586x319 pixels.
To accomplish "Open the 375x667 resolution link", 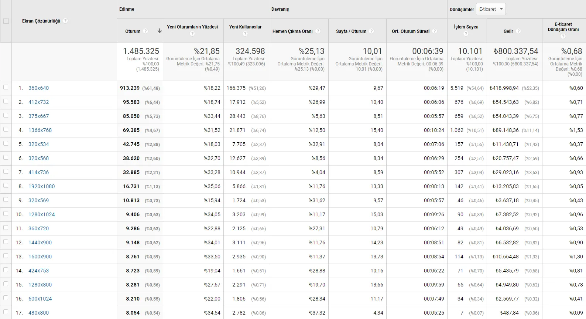I will click(x=39, y=116).
